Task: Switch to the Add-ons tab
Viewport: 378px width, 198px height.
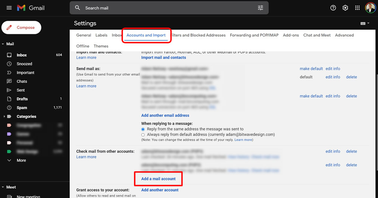Action: click(x=291, y=35)
